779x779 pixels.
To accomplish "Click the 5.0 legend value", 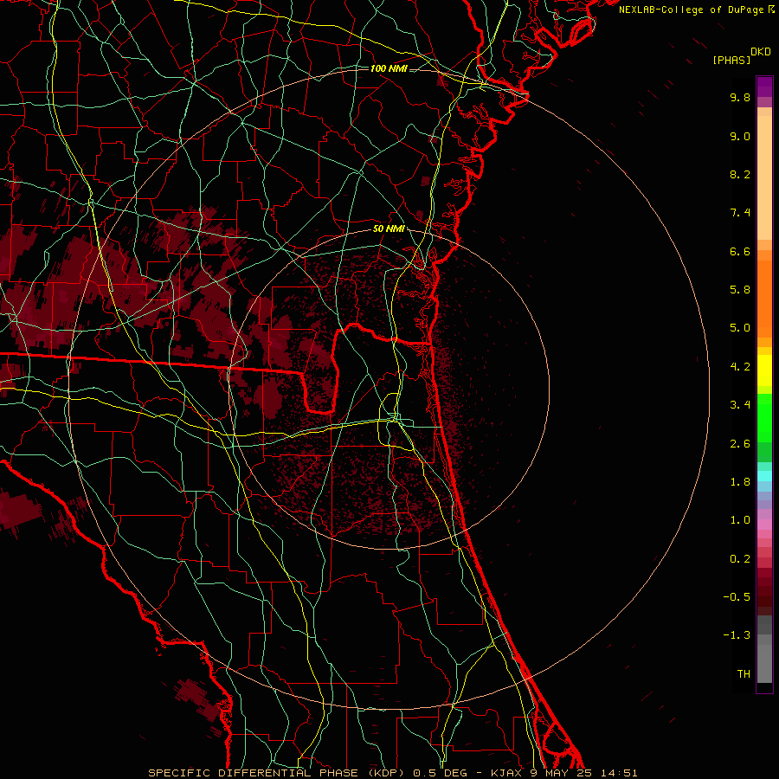I will (740, 328).
